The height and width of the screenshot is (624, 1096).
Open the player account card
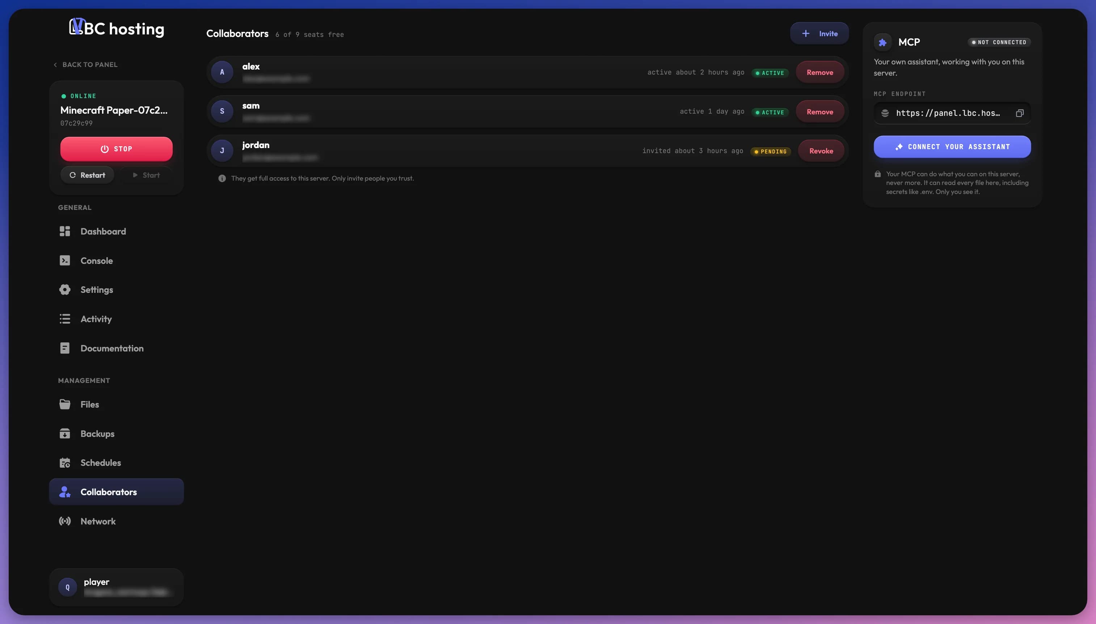[117, 587]
